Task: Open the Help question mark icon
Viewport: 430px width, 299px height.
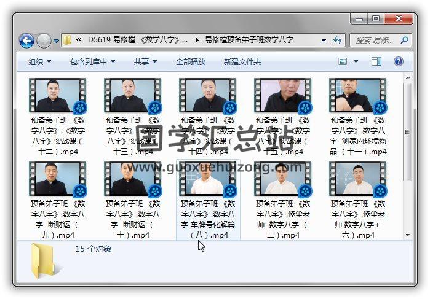Action: pyautogui.click(x=398, y=62)
